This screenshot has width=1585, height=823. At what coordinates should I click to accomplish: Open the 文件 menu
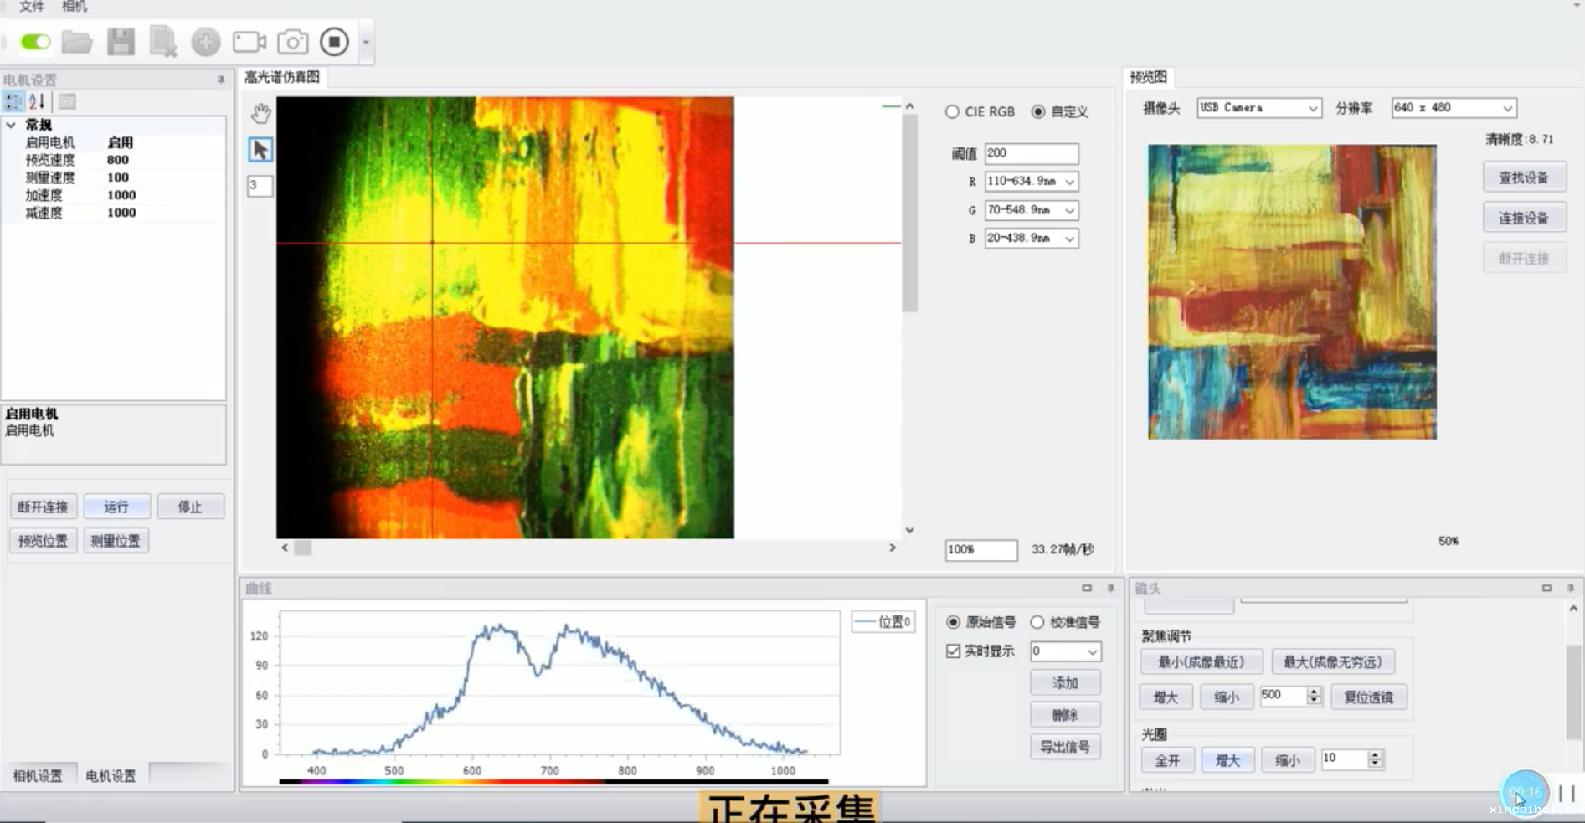31,7
